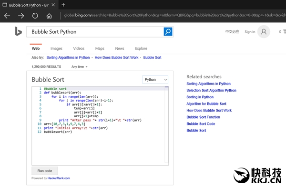Try 'How Does Bubble Sort Work' suggestion

(116, 57)
